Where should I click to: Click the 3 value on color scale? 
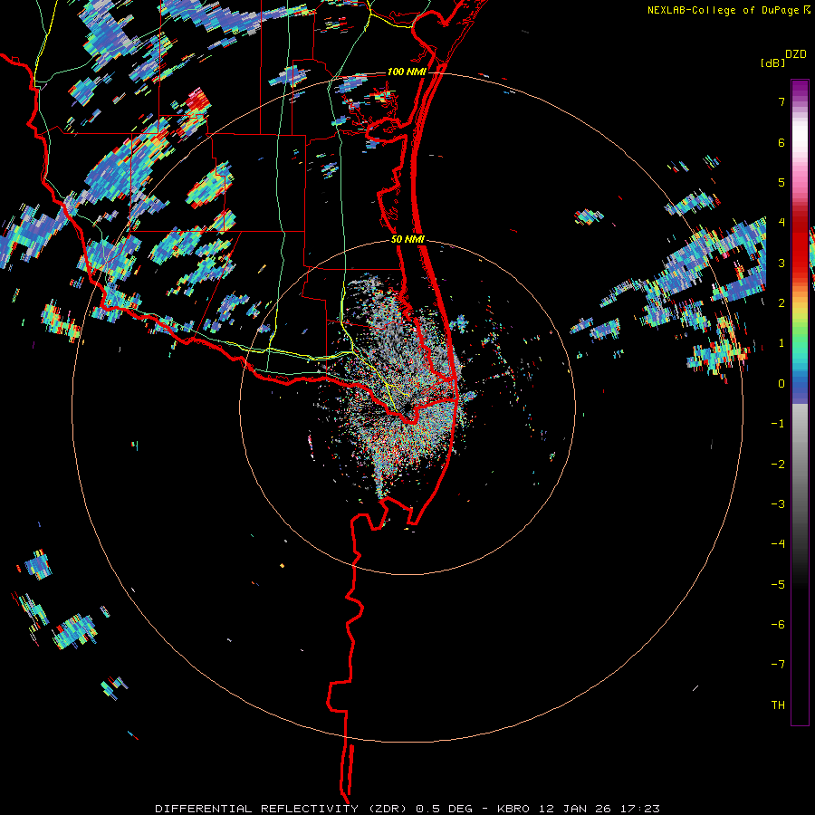click(781, 263)
